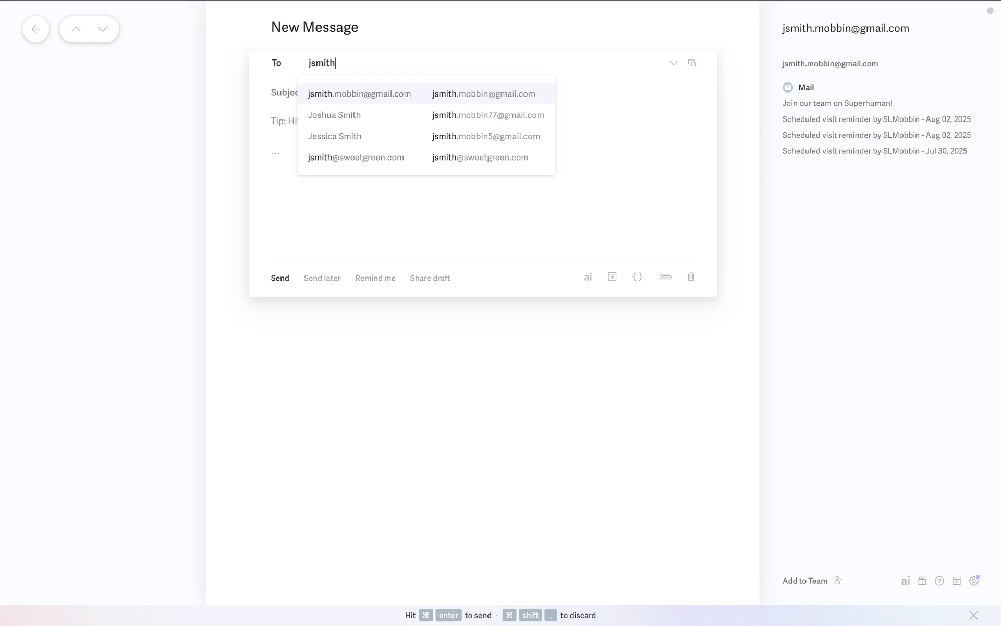Click the back arrow button
This screenshot has height=626, width=1001.
35,29
